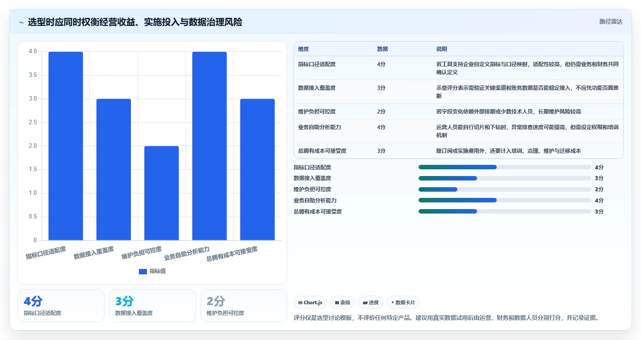Click the Chart.js tag
Screen dimensions: 641x340
(x=310, y=302)
